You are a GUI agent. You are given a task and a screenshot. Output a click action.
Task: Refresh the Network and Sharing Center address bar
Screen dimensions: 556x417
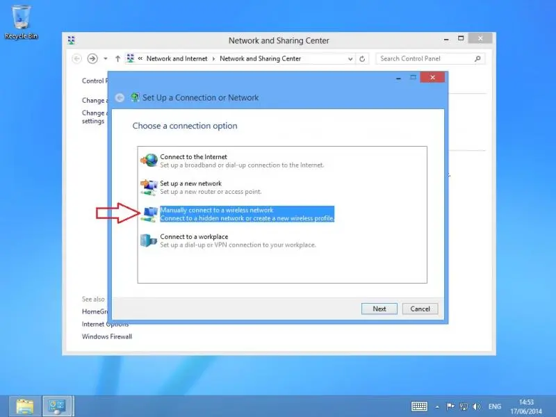[363, 59]
